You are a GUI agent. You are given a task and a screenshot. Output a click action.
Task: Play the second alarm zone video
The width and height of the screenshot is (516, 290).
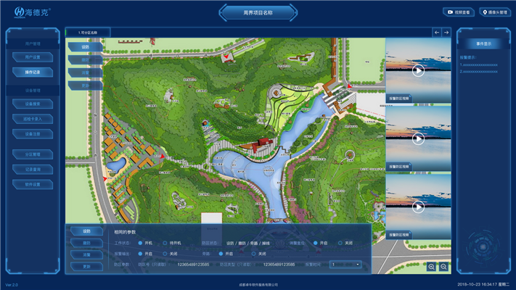[418, 138]
